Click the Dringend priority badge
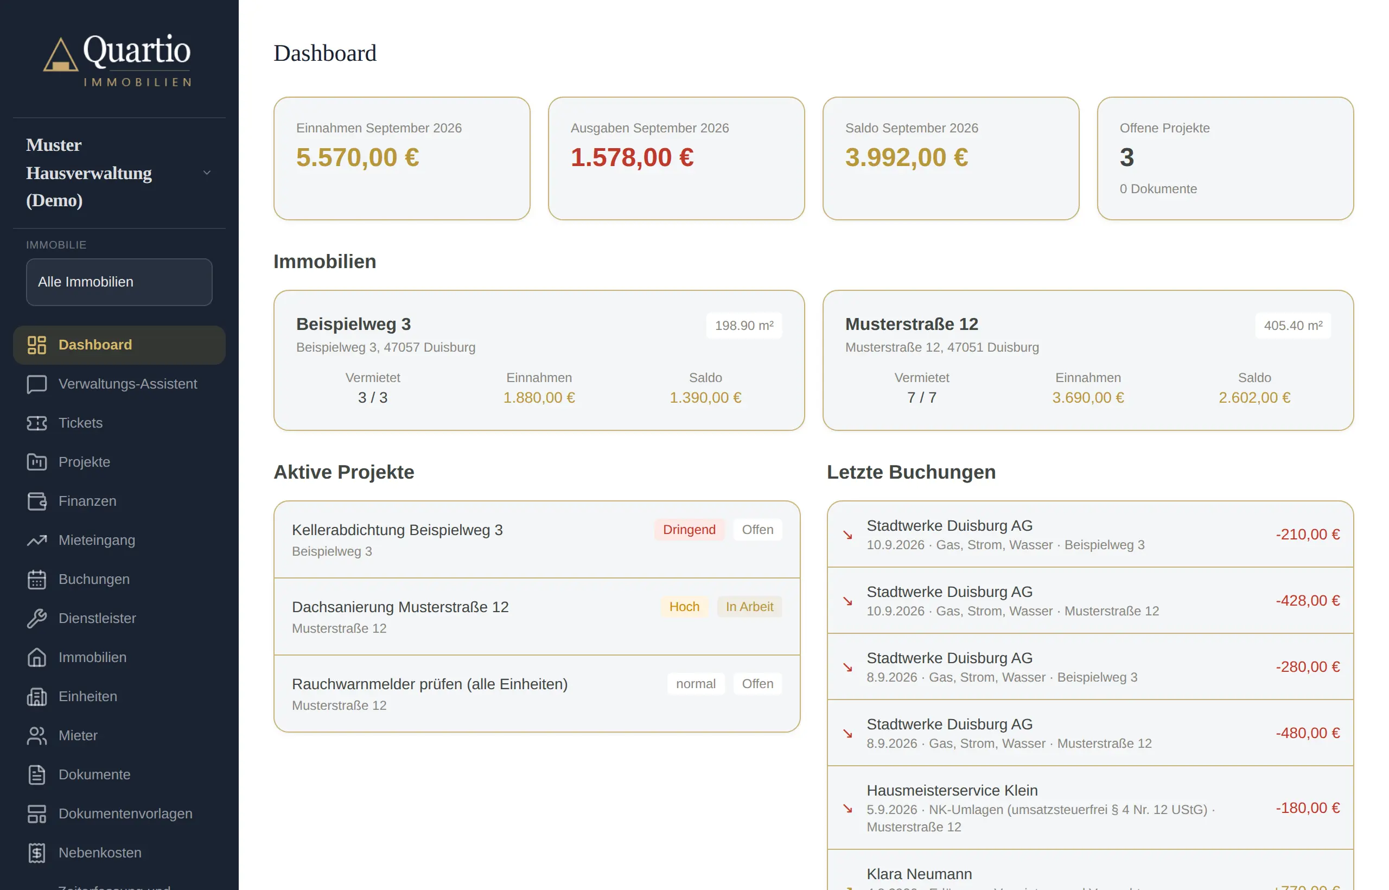This screenshot has width=1389, height=890. pos(689,530)
